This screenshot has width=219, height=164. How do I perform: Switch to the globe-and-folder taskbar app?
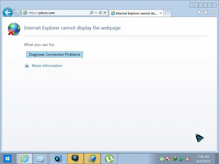92,159
